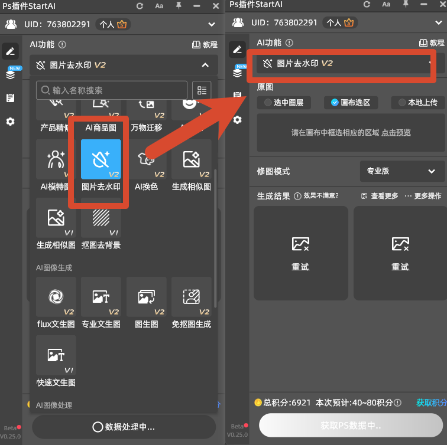Select 本地上传 radio option
This screenshot has width=447, height=445.
418,103
